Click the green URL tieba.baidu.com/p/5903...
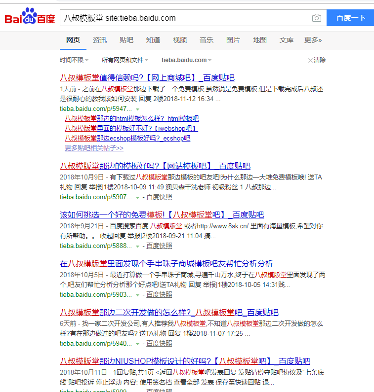This screenshot has height=392, width=374. (96, 295)
